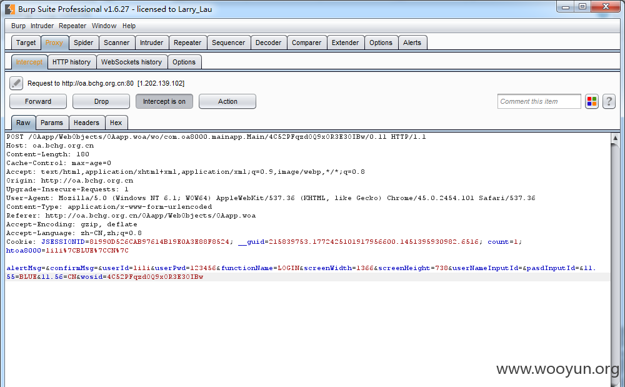This screenshot has width=625, height=387.
Task: Switch to the Hex view tab
Action: click(116, 123)
